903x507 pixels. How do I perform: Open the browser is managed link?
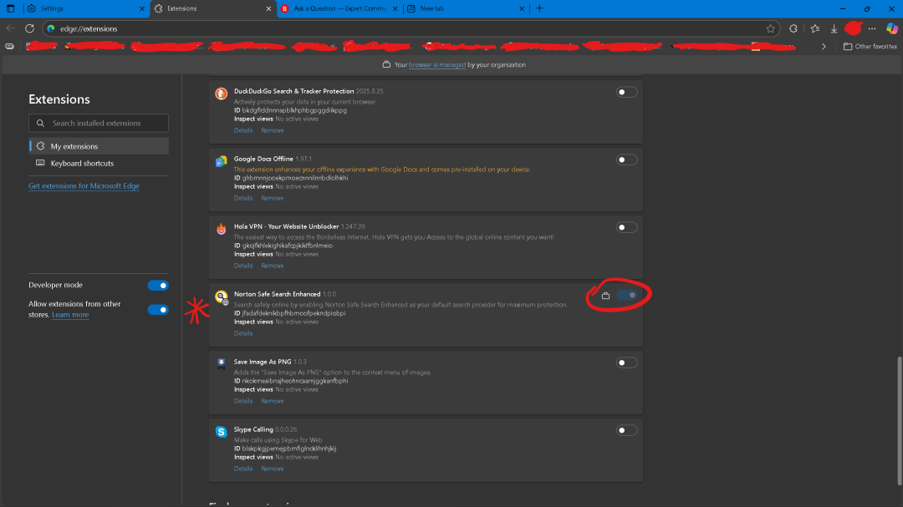click(x=437, y=65)
